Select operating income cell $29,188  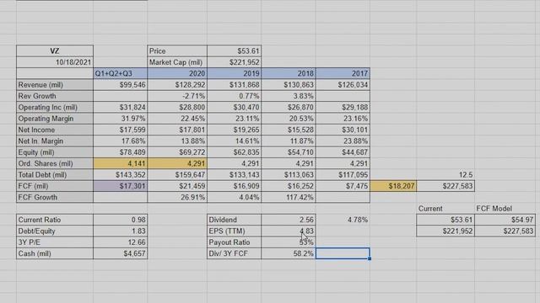(343, 107)
